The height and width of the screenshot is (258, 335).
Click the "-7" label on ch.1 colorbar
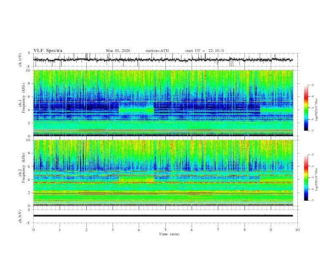(312, 131)
